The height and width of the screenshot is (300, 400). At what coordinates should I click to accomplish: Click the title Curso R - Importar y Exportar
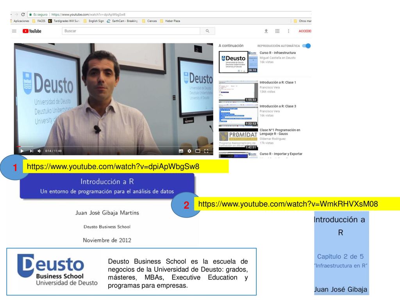coord(281,154)
